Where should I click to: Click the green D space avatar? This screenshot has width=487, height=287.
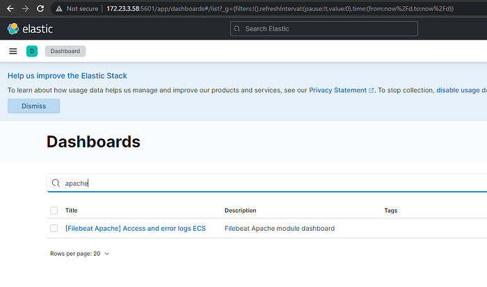32,51
